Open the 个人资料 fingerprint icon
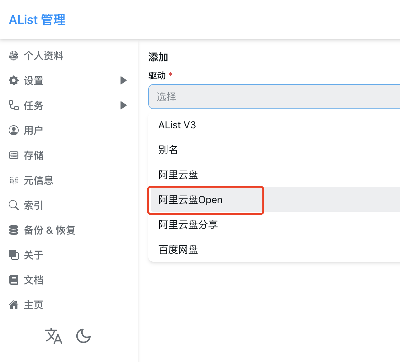The height and width of the screenshot is (362, 400). click(x=14, y=55)
